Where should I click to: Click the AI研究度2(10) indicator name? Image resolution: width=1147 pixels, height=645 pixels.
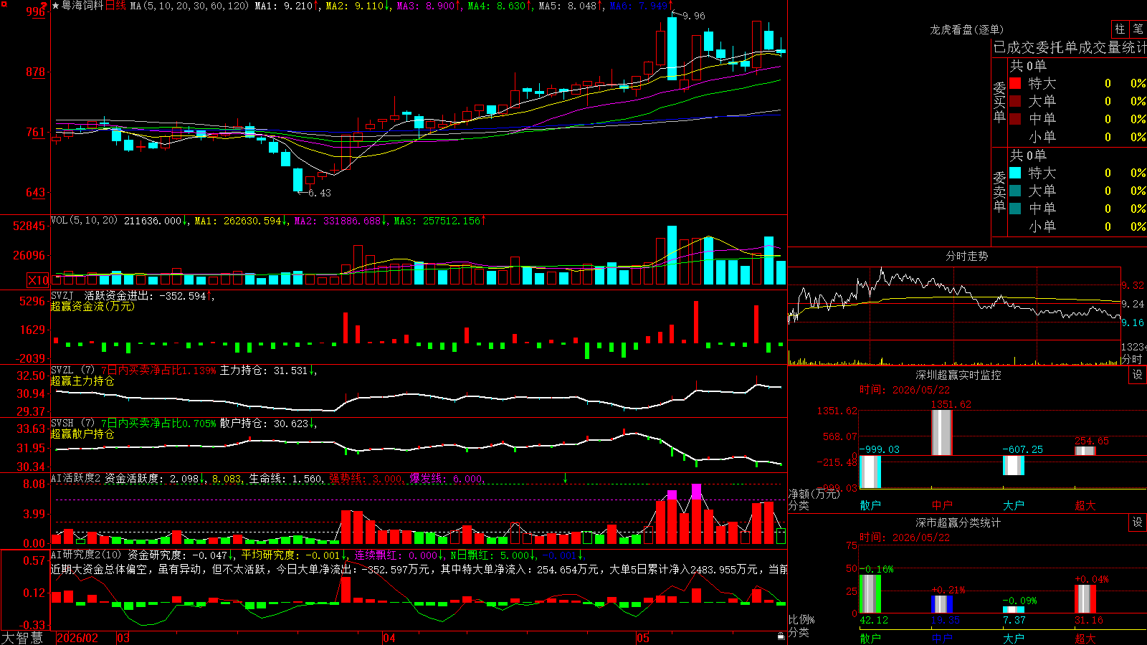pyautogui.click(x=87, y=555)
